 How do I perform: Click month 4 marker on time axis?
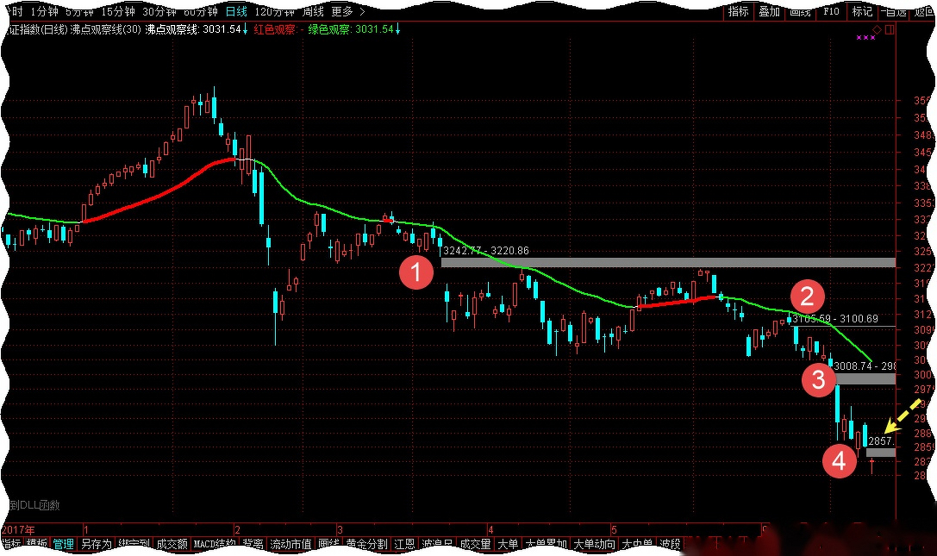490,530
